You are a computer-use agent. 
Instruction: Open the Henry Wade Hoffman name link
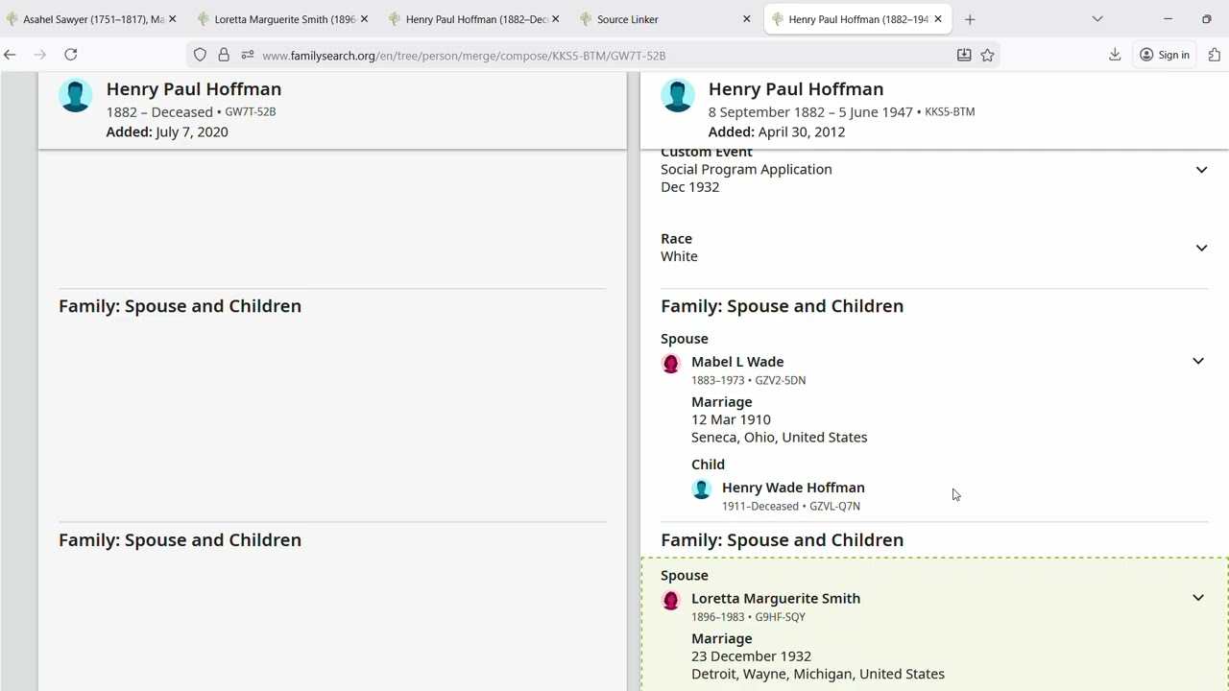(793, 488)
